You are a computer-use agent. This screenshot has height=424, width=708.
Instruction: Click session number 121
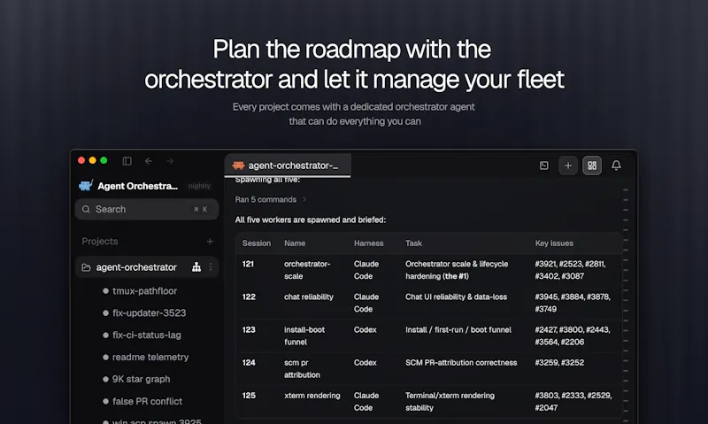click(248, 264)
